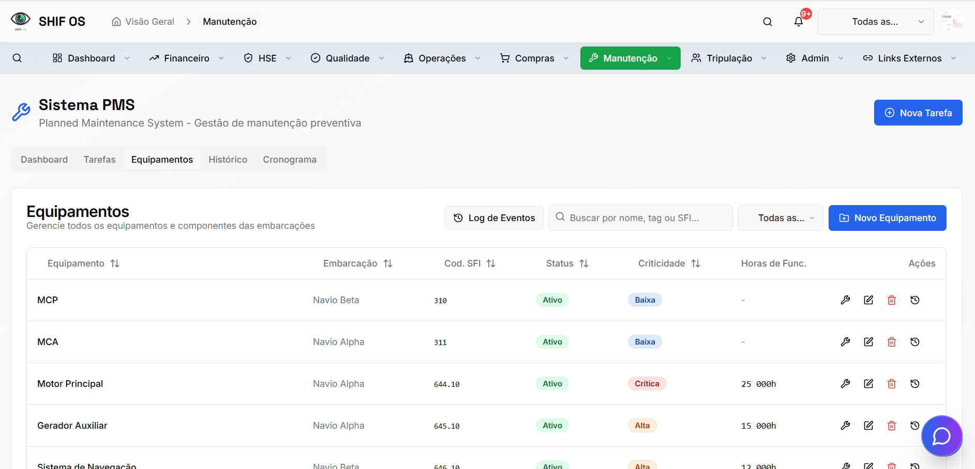Open the Log de Eventos

coord(493,217)
